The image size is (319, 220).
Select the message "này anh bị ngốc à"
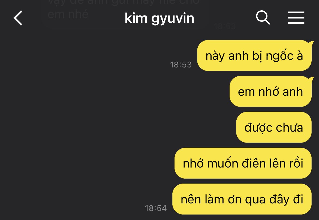click(254, 55)
